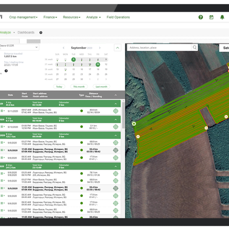Click the Address, location, place search field
Viewport: 229px width, 229px height.
tap(159, 48)
